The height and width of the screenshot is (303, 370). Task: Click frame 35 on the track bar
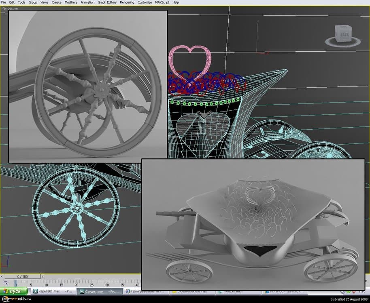[x=122, y=285]
